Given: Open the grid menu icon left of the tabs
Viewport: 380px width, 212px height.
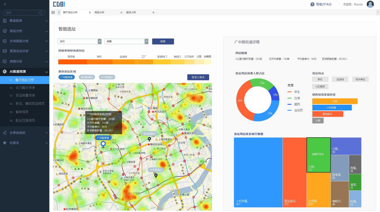Looking at the screenshot, I should coord(53,12).
